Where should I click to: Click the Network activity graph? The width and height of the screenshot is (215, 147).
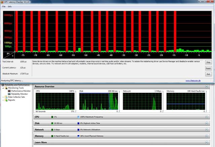[142, 101]
